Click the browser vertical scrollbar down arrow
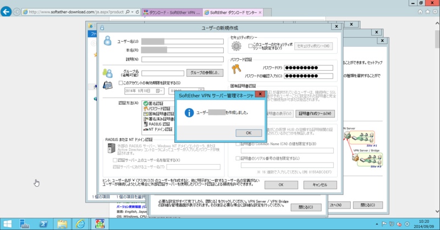The height and width of the screenshot is (230, 440). [437, 211]
